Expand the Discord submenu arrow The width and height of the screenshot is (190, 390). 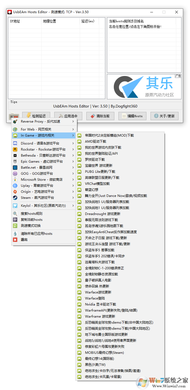pos(73,143)
